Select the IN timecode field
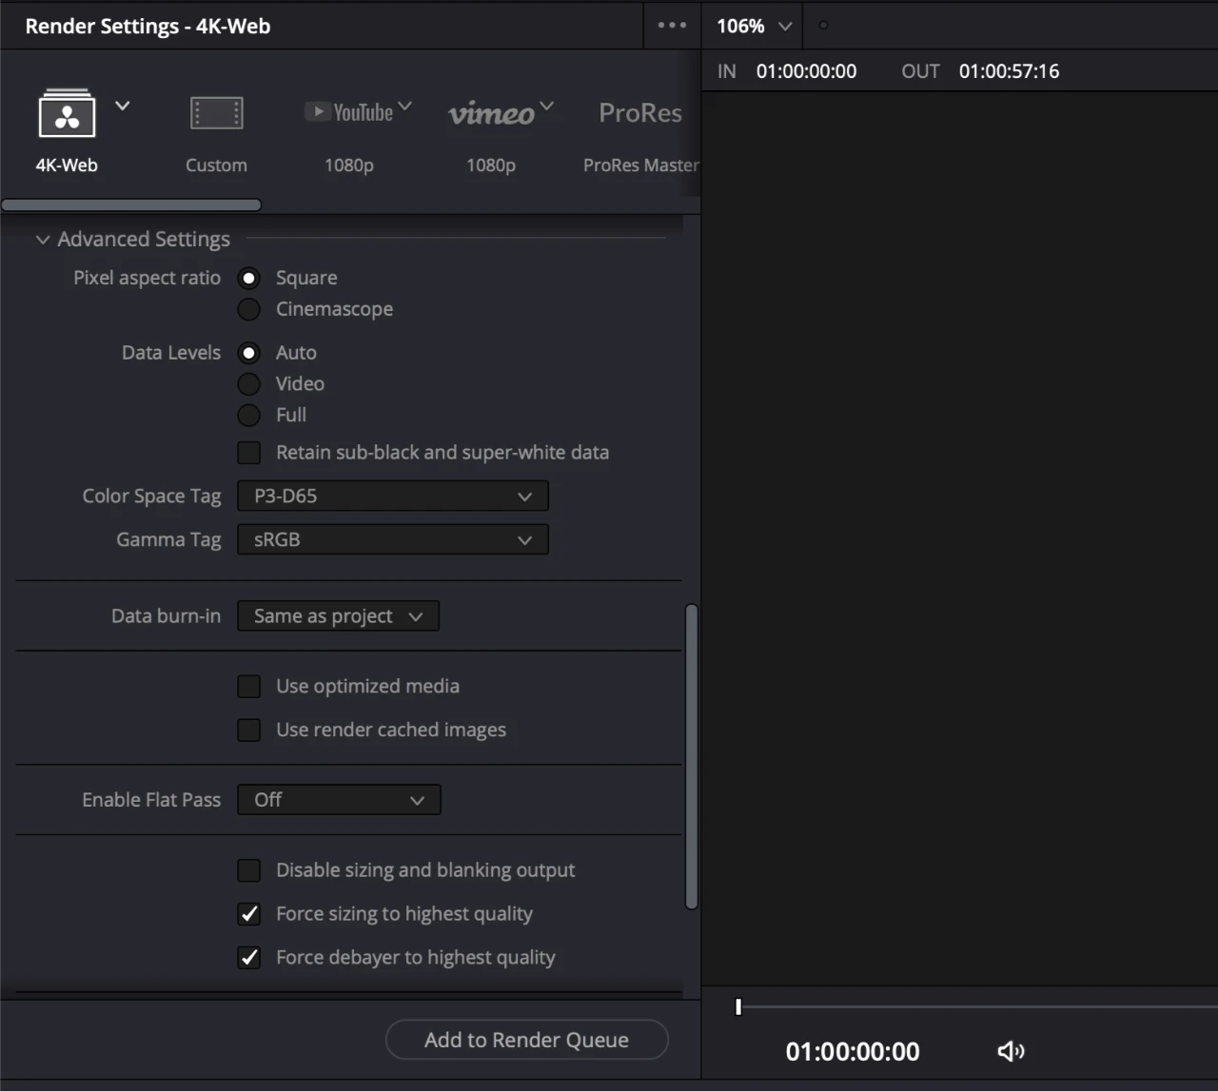This screenshot has width=1218, height=1091. pyautogui.click(x=806, y=70)
